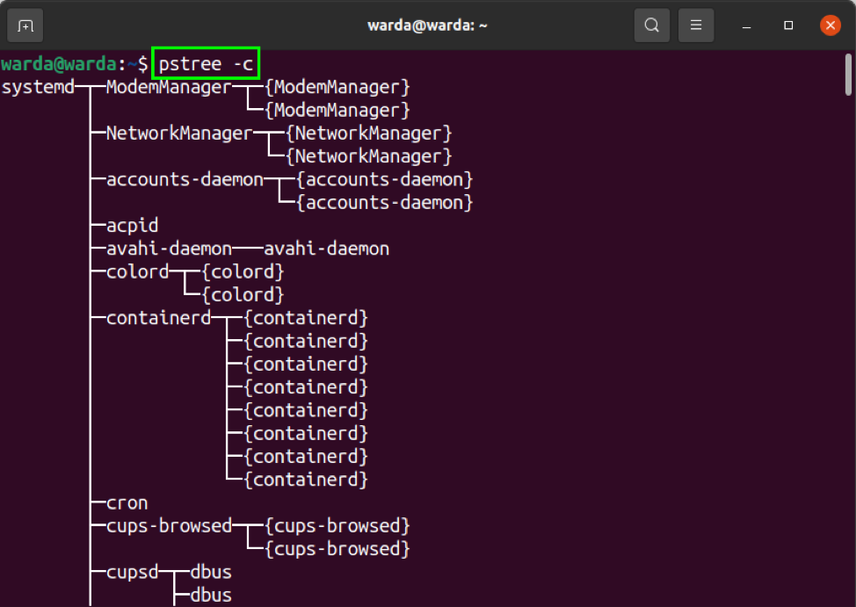Viewport: 856px width, 607px height.
Task: Minimize the terminal window
Action: tap(747, 25)
